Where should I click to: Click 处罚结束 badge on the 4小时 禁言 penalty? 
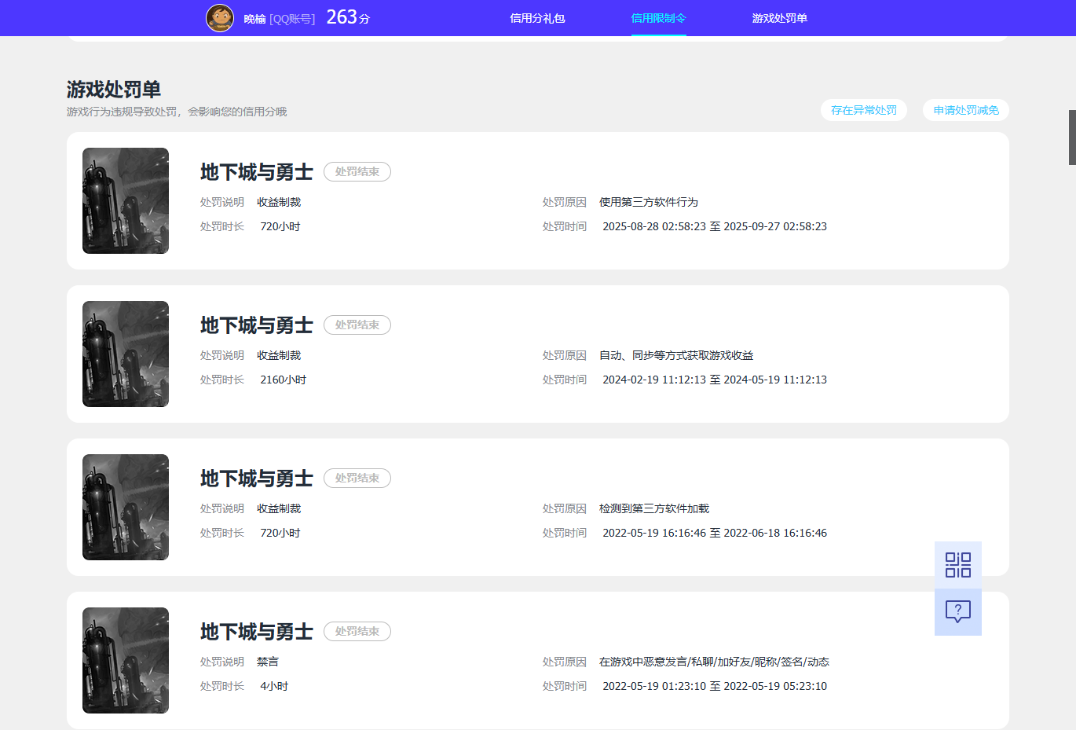pos(357,631)
